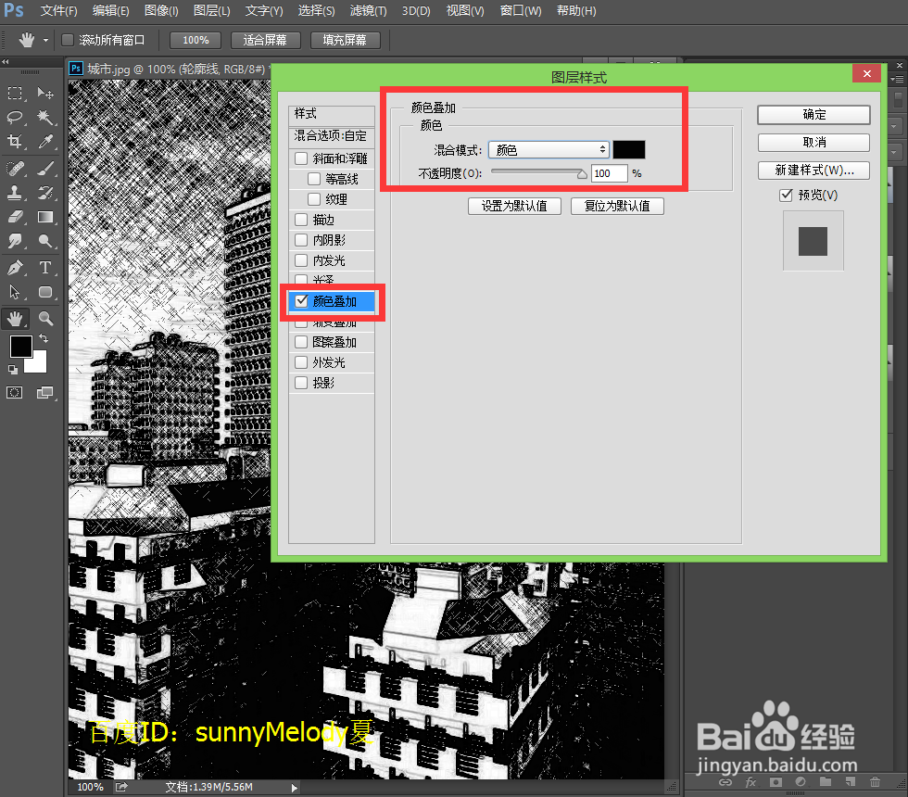Viewport: 908px width, 797px height.
Task: Select the Zoom tool in toolbox
Action: 45,318
